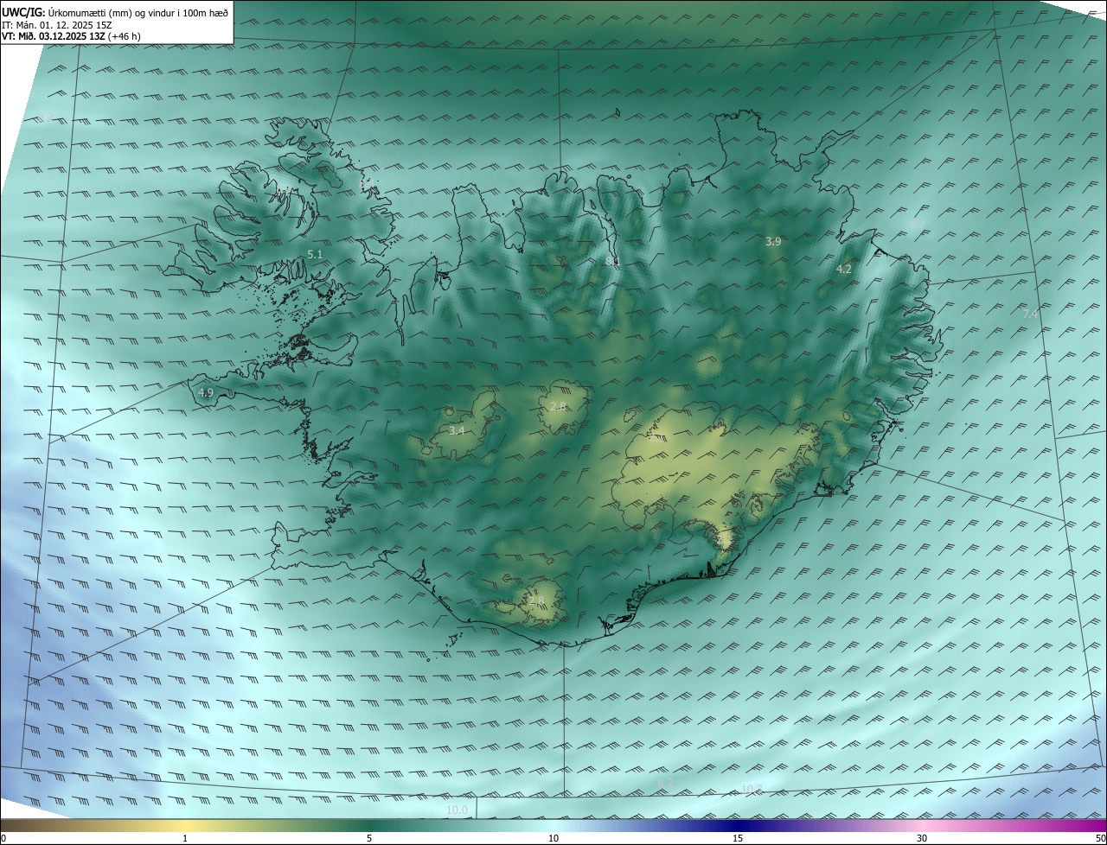
Task: Click the colorbar tick label '5'
Action: click(x=369, y=838)
